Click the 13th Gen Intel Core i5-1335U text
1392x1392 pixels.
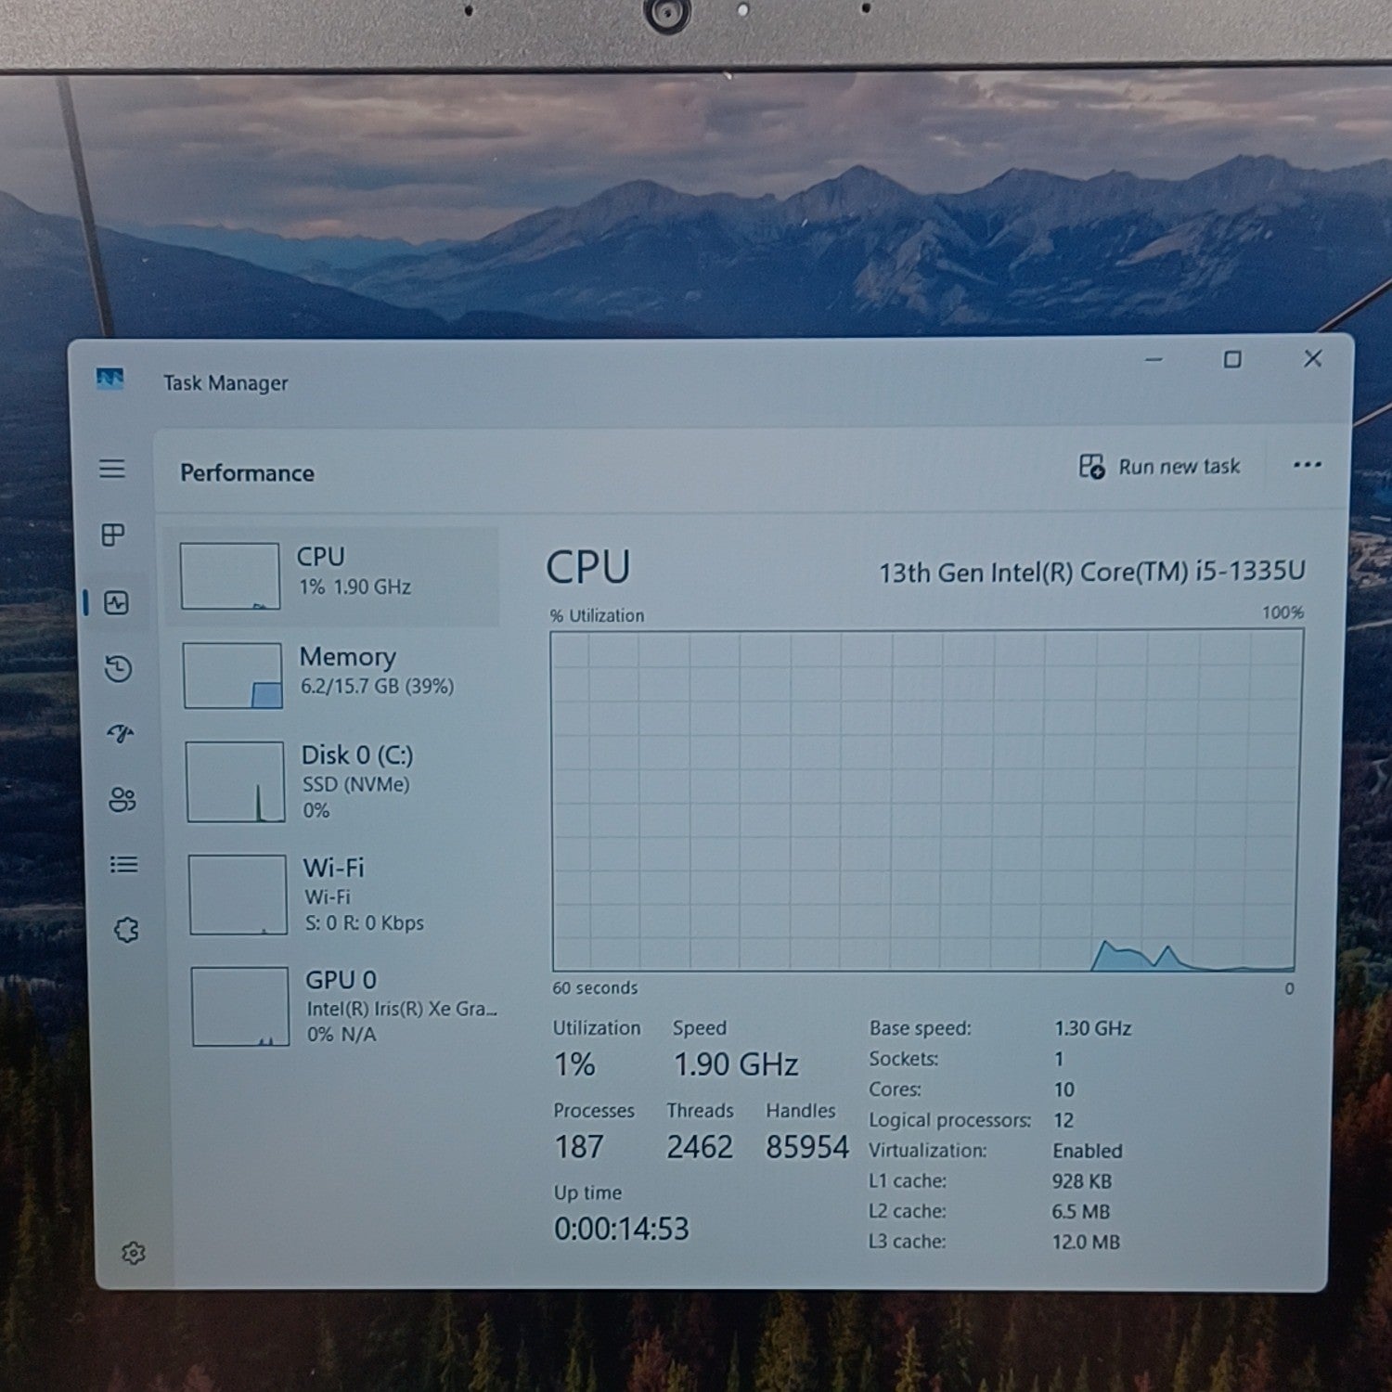(1092, 572)
